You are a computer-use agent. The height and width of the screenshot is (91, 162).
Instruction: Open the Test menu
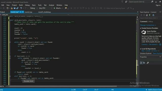click(45, 5)
